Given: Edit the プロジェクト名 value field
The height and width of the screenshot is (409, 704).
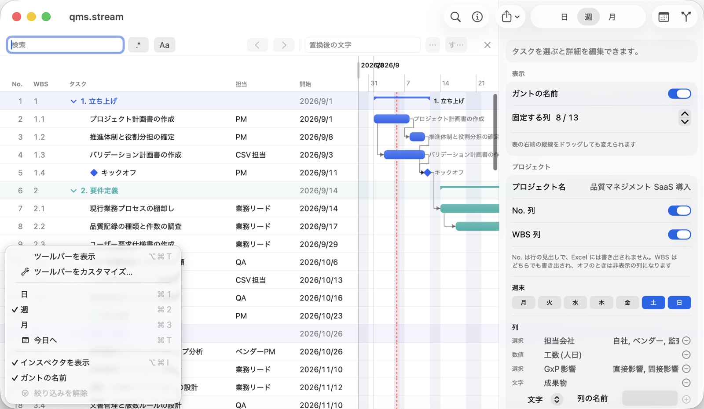Looking at the screenshot, I should [640, 187].
